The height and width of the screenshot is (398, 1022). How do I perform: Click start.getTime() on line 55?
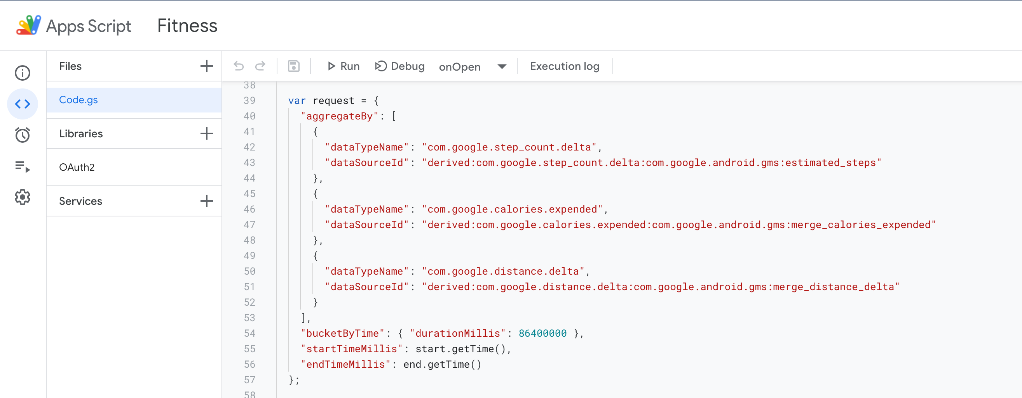click(460, 349)
